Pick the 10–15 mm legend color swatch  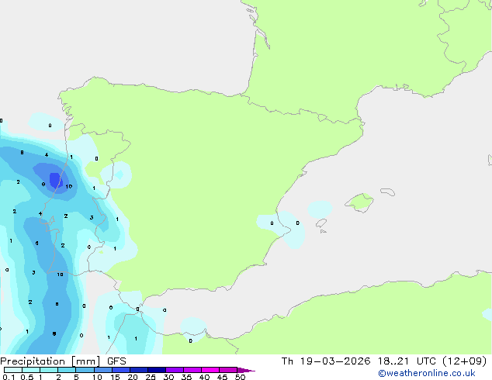[103, 370]
